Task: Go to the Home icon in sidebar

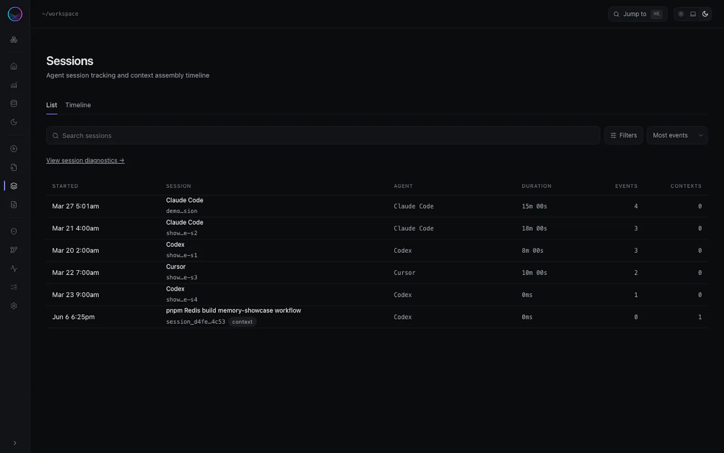Action: [14, 67]
